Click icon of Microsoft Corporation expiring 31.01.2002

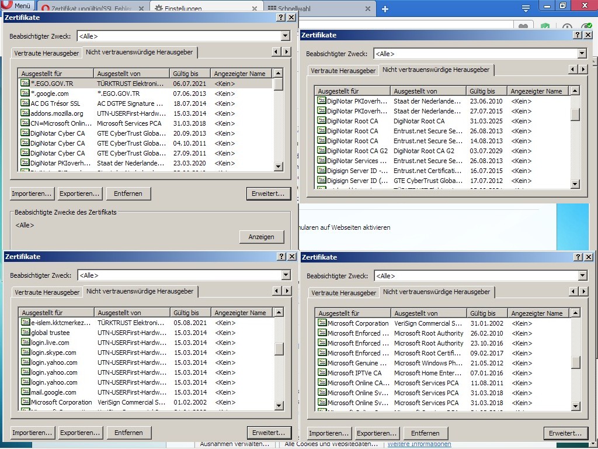pyautogui.click(x=322, y=323)
